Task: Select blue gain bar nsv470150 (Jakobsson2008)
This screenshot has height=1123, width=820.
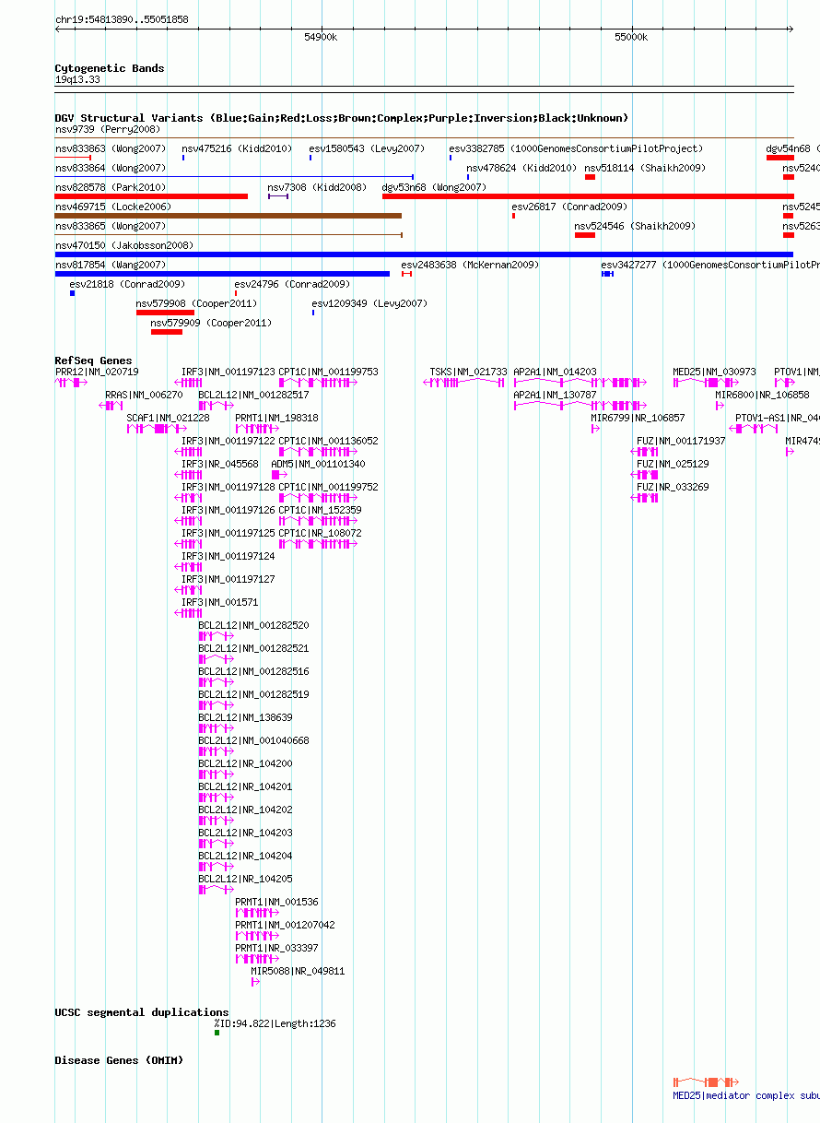Action: pos(424,254)
